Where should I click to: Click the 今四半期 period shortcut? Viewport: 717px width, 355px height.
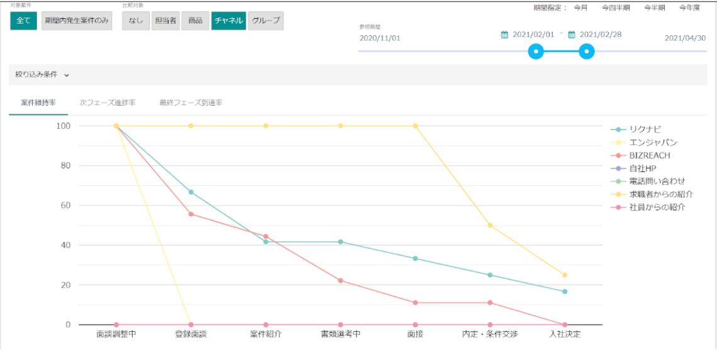point(615,8)
